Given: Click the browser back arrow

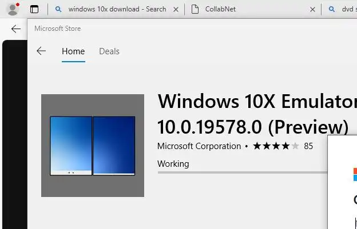Looking at the screenshot, I should [x=15, y=29].
